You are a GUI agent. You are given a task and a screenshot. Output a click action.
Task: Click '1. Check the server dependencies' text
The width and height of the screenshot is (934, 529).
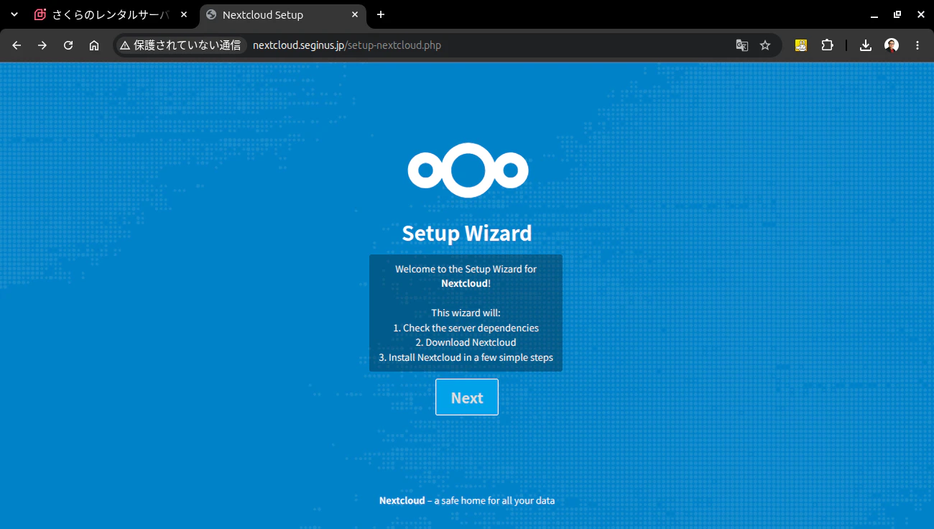coord(466,328)
